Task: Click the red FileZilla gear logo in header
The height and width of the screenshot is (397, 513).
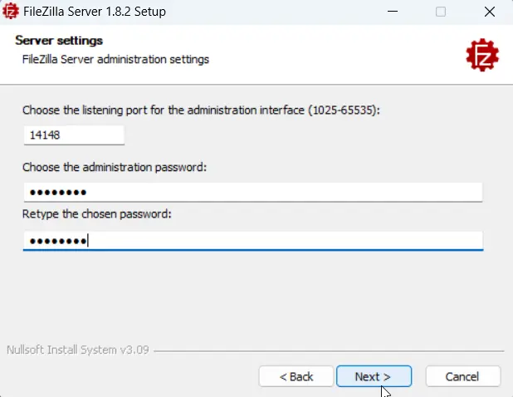Action: tap(482, 55)
